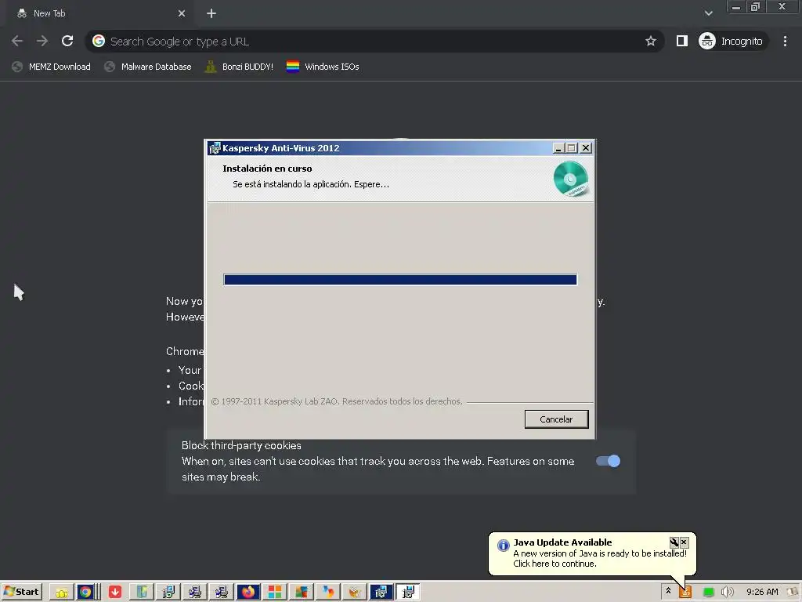
Task: Click the Kaspersky installation progress bar
Action: (x=400, y=280)
